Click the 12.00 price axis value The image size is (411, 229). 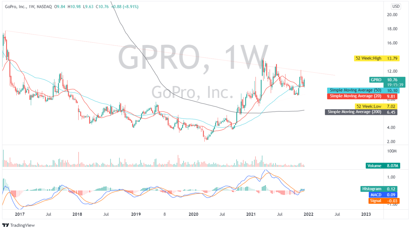(x=392, y=71)
